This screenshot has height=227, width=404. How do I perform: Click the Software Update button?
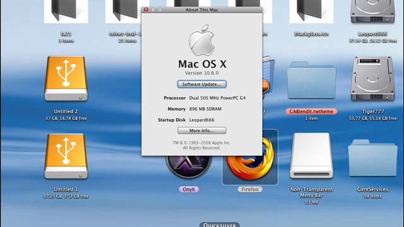(202, 84)
